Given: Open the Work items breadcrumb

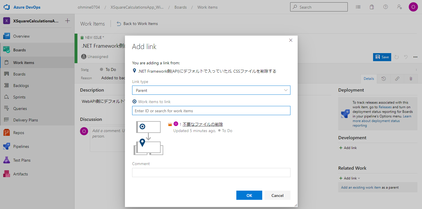Looking at the screenshot, I should (208, 7).
